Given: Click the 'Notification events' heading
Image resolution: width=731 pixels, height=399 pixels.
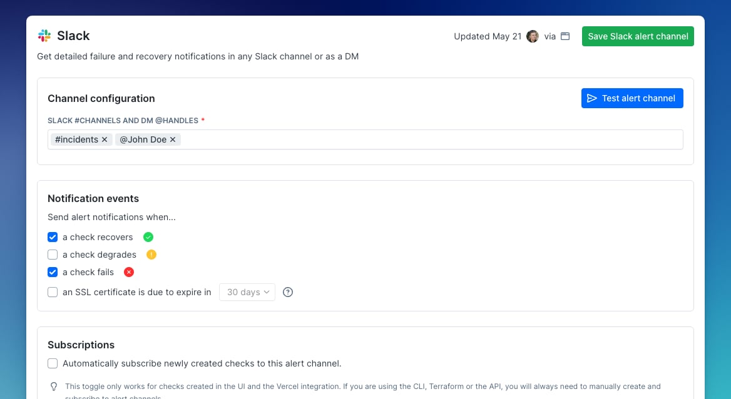Looking at the screenshot, I should tap(93, 199).
